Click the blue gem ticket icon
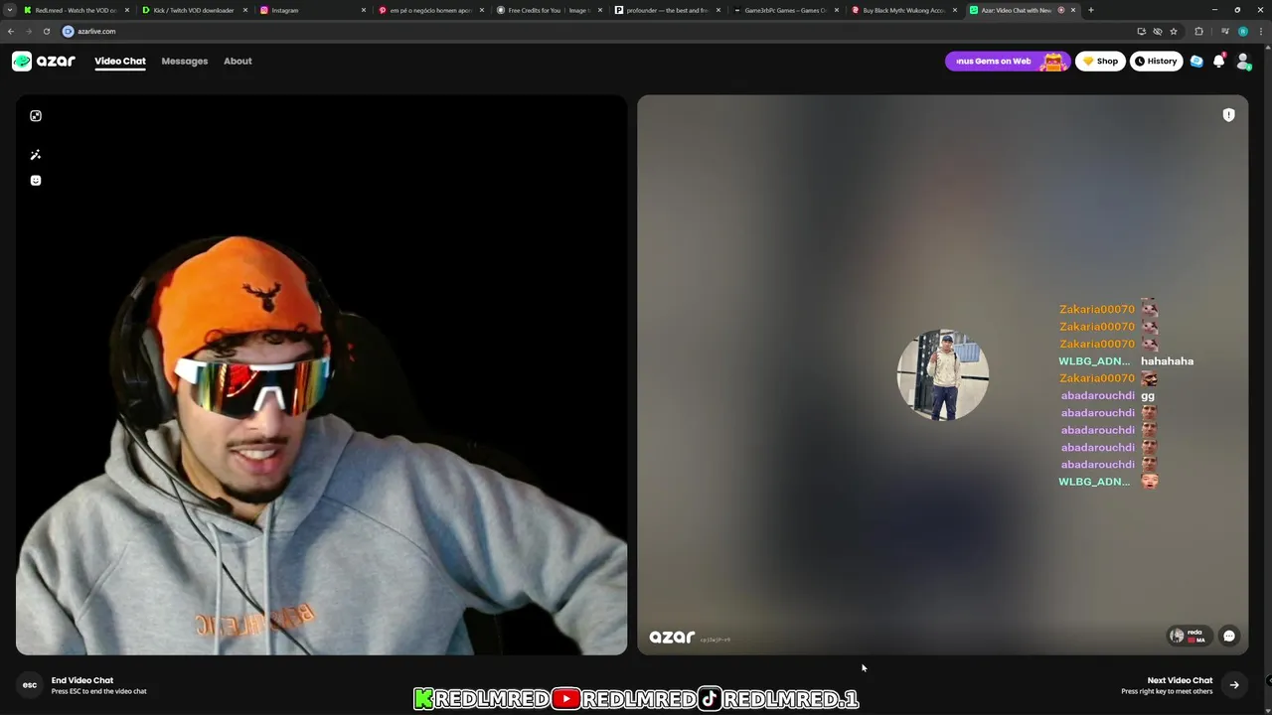 point(1196,62)
